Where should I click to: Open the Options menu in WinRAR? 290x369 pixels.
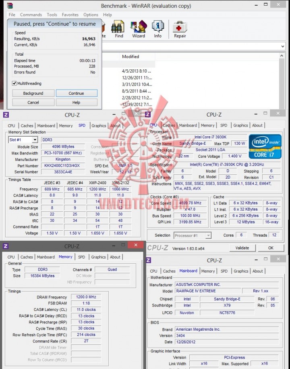pyautogui.click(x=91, y=15)
